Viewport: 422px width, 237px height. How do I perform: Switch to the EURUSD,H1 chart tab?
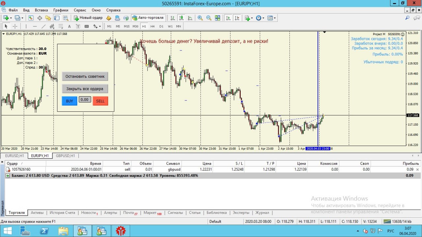click(14, 156)
